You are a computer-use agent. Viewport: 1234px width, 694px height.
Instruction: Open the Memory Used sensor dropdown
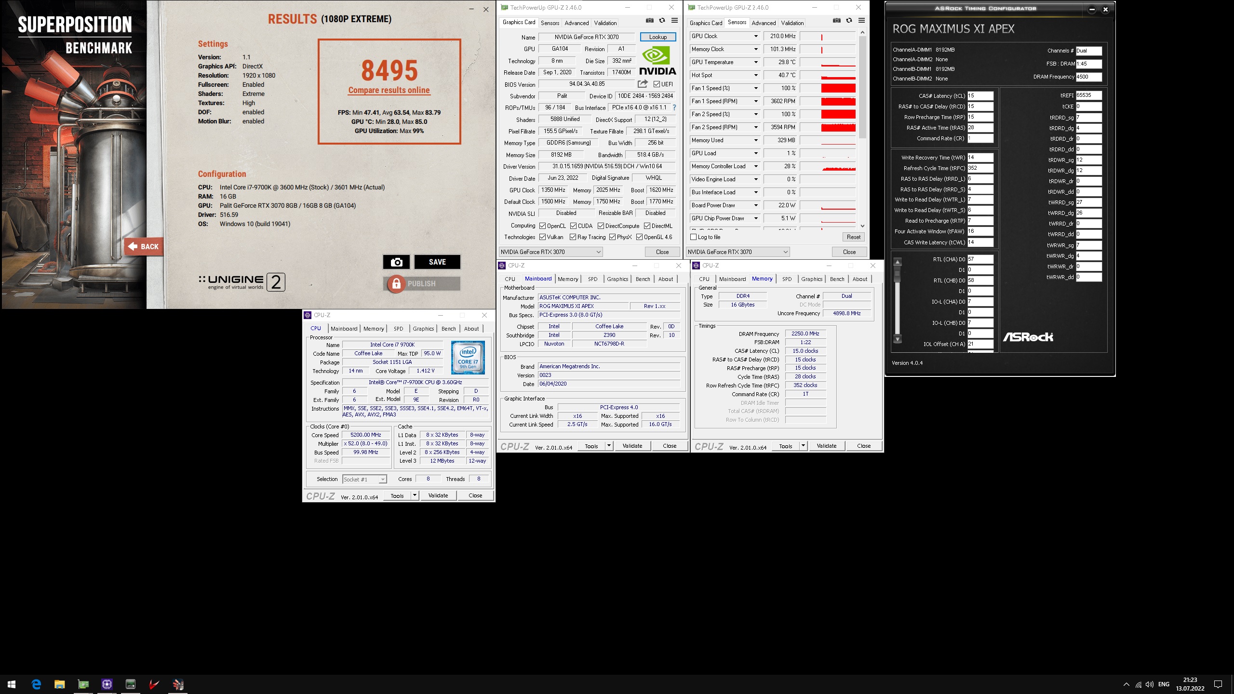pos(755,140)
